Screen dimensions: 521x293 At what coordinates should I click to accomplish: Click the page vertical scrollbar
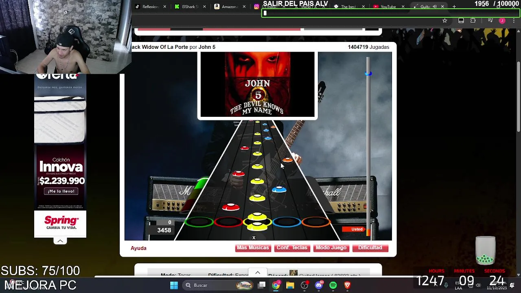pos(518,96)
